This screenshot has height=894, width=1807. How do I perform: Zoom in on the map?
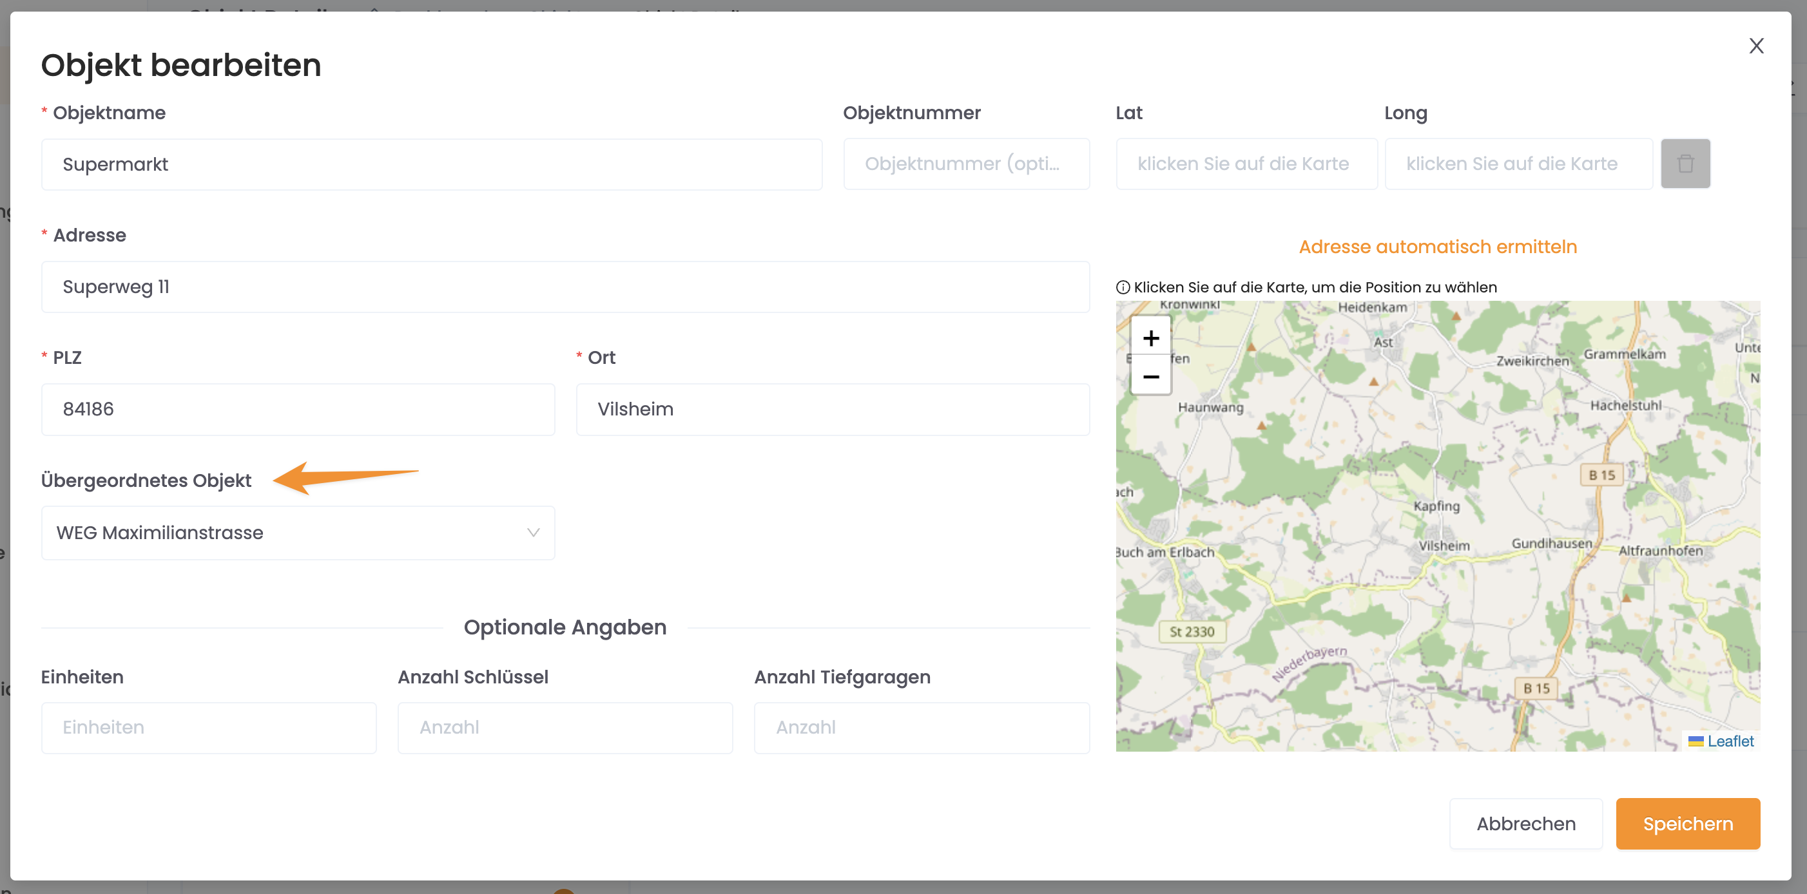point(1150,339)
